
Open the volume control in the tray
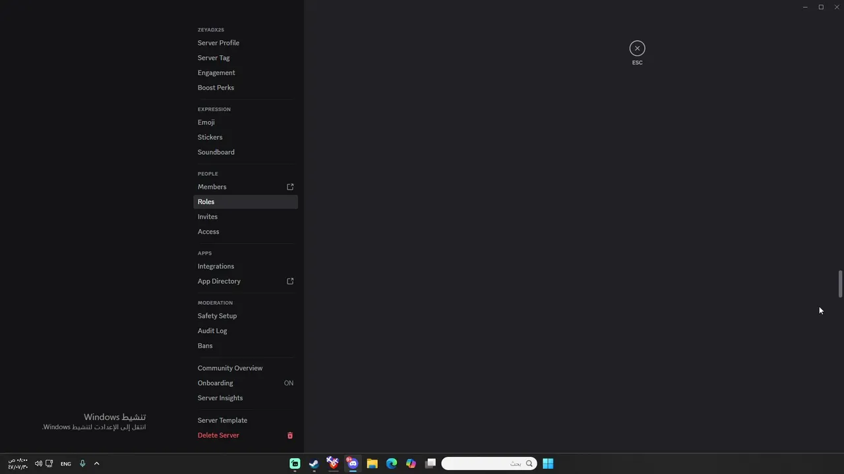pos(38,463)
